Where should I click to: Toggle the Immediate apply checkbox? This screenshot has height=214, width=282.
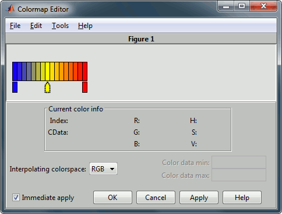[16, 198]
